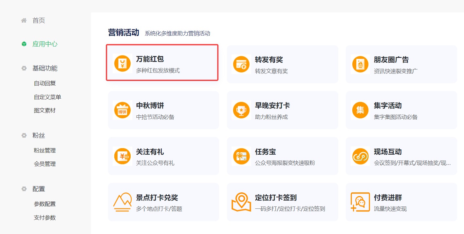Click the 早晚安打卡 trophy icon
The height and width of the screenshot is (234, 464).
[241, 110]
